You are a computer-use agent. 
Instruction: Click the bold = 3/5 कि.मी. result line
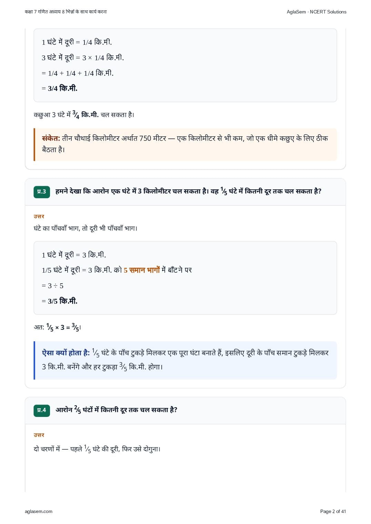click(x=59, y=301)
